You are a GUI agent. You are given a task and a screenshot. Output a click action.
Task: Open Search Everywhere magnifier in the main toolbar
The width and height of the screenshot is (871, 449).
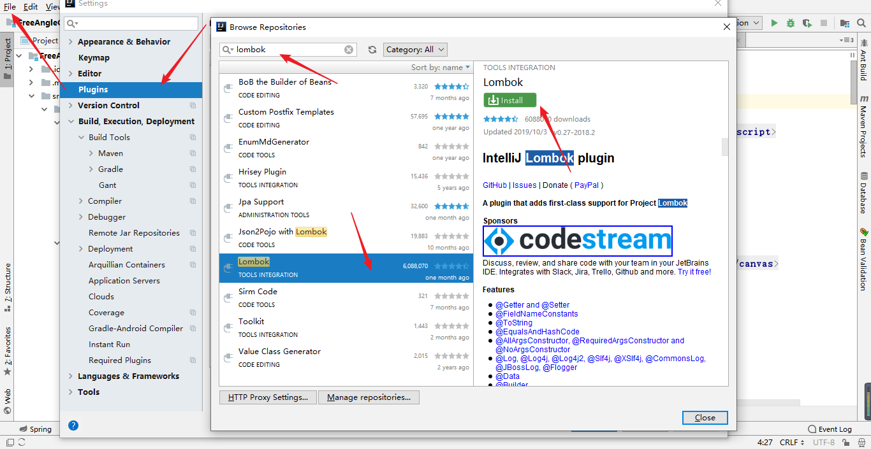point(862,23)
